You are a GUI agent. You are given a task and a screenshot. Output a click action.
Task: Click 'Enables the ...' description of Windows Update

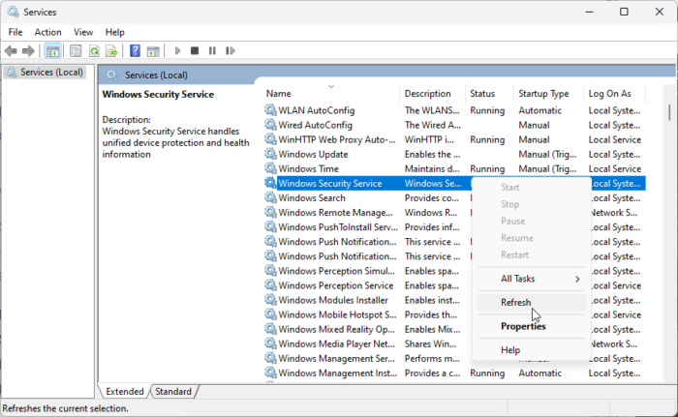[432, 154]
